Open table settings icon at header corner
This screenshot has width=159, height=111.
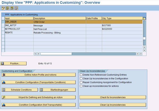click(144, 18)
